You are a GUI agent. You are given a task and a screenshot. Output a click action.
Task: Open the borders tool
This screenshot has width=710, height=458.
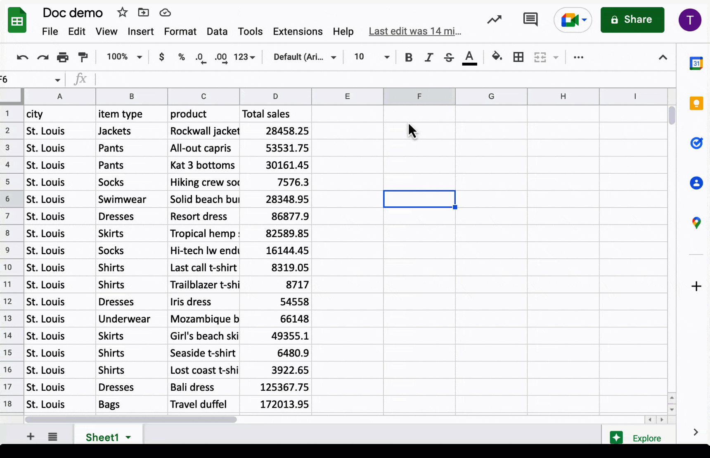point(518,57)
